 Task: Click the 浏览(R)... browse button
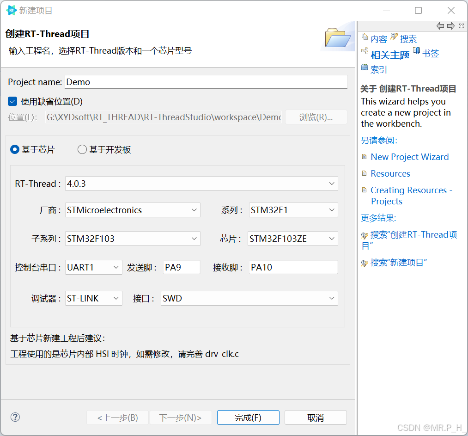(x=316, y=117)
